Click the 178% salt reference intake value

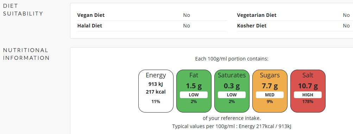308,102
